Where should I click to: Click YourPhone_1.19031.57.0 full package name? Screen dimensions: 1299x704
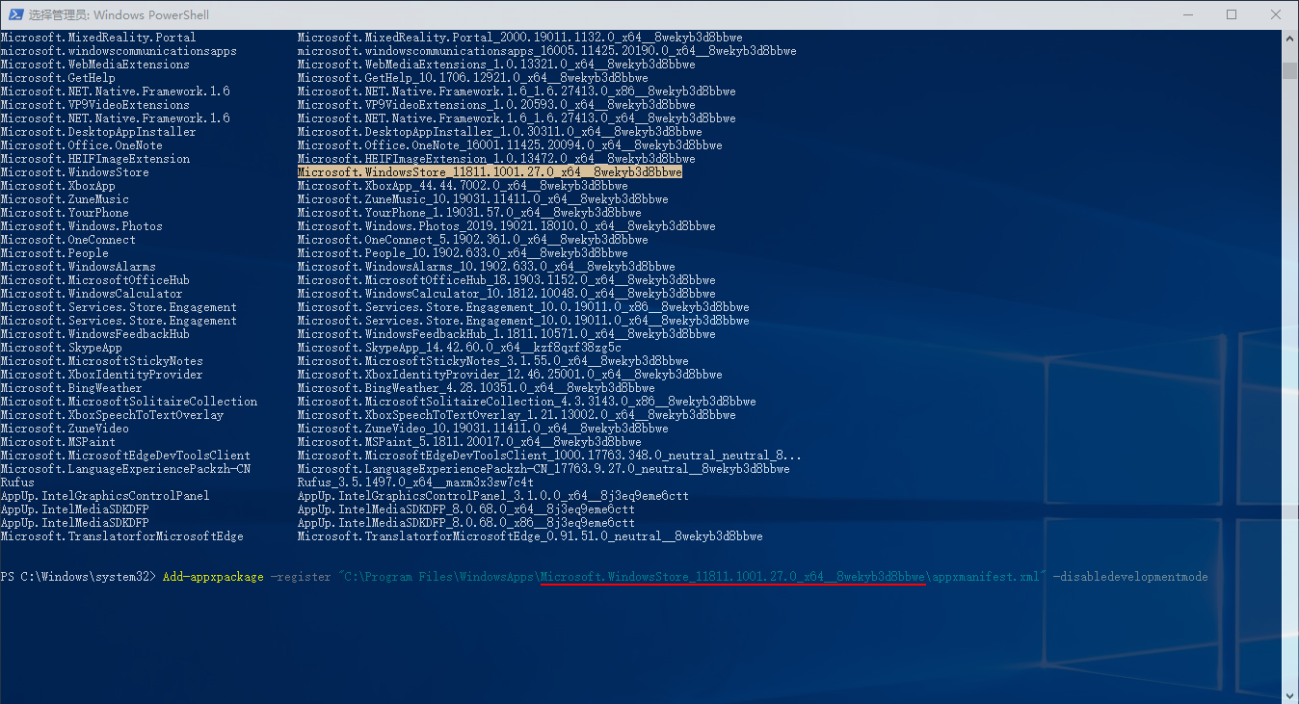pos(469,213)
